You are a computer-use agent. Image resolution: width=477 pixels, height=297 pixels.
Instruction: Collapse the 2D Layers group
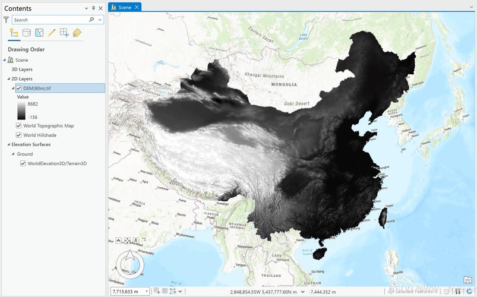pos(9,78)
